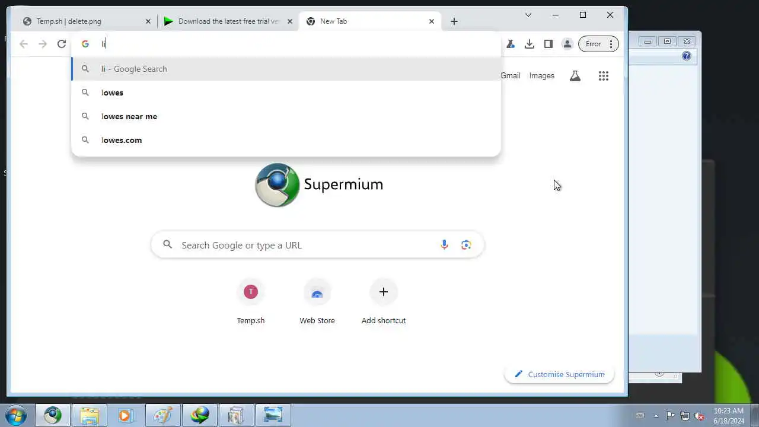Screen dimensions: 759x427
Task: Open the archive tool taskbar icon
Action: pos(237,416)
